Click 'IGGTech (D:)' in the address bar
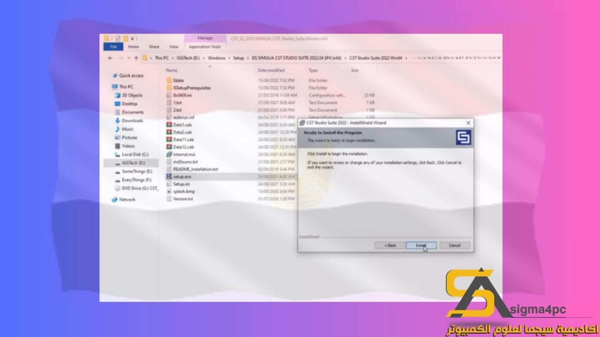The width and height of the screenshot is (600, 337). (187, 58)
